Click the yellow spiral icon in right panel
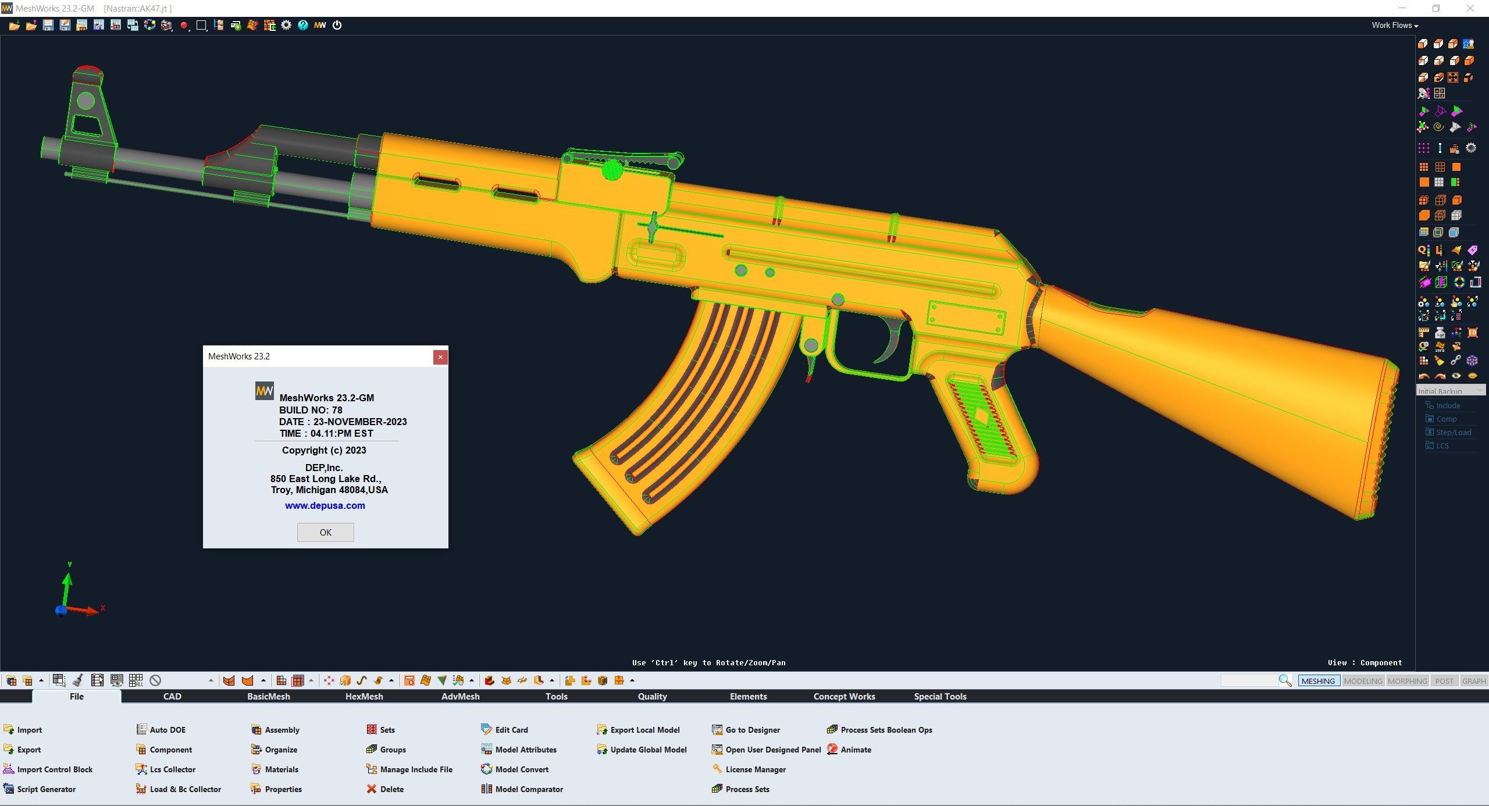Viewport: 1489px width, 806px height. 1439,127
